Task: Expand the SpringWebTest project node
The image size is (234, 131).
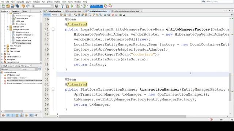Action: (2, 62)
